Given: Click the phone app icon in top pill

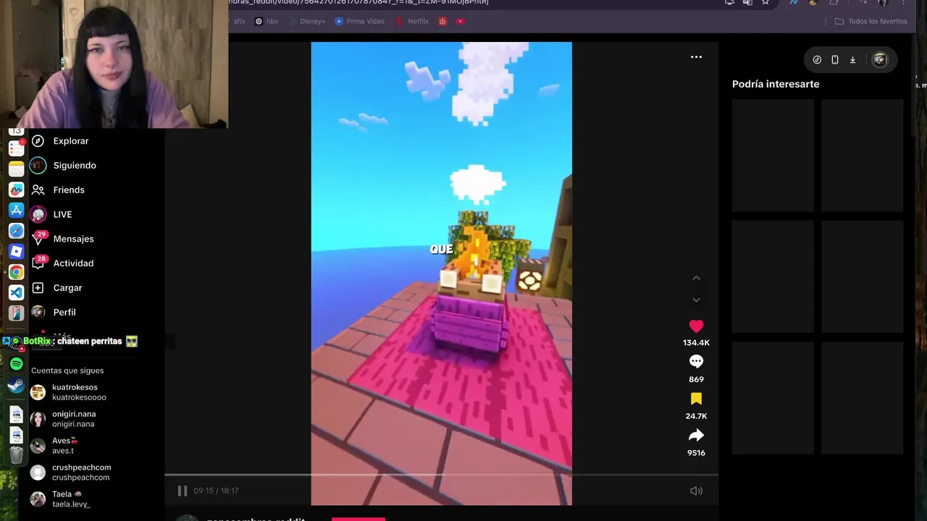Looking at the screenshot, I should [835, 60].
